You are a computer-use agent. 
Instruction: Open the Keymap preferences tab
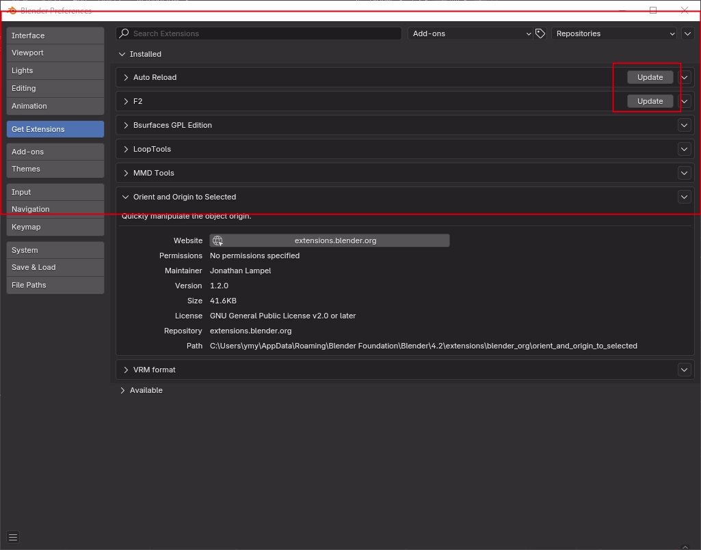pyautogui.click(x=55, y=227)
